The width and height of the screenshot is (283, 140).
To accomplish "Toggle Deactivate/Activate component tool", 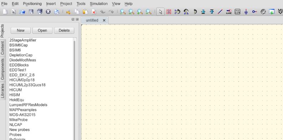I will [x=169, y=12].
